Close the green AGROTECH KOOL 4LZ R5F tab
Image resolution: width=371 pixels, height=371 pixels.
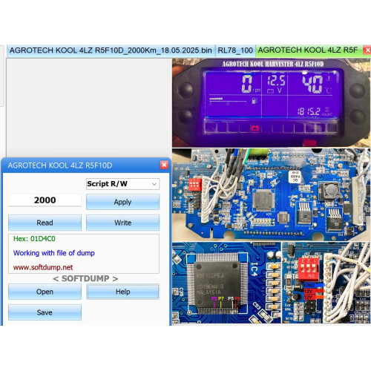pyautogui.click(x=367, y=50)
